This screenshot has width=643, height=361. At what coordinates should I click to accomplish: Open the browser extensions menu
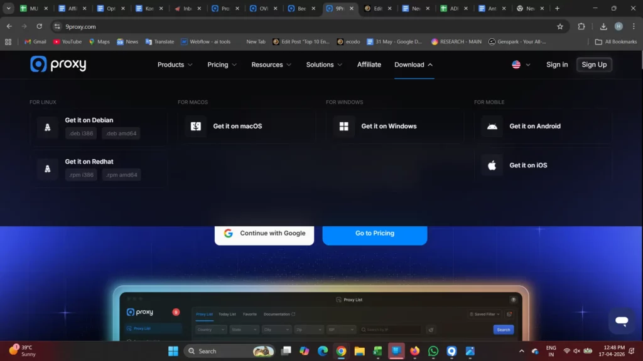(581, 26)
